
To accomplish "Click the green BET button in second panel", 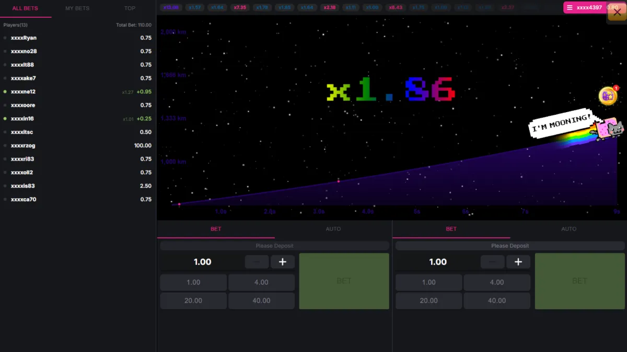I will [579, 281].
